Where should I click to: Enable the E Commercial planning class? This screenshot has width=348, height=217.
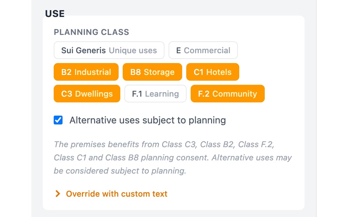(x=203, y=51)
